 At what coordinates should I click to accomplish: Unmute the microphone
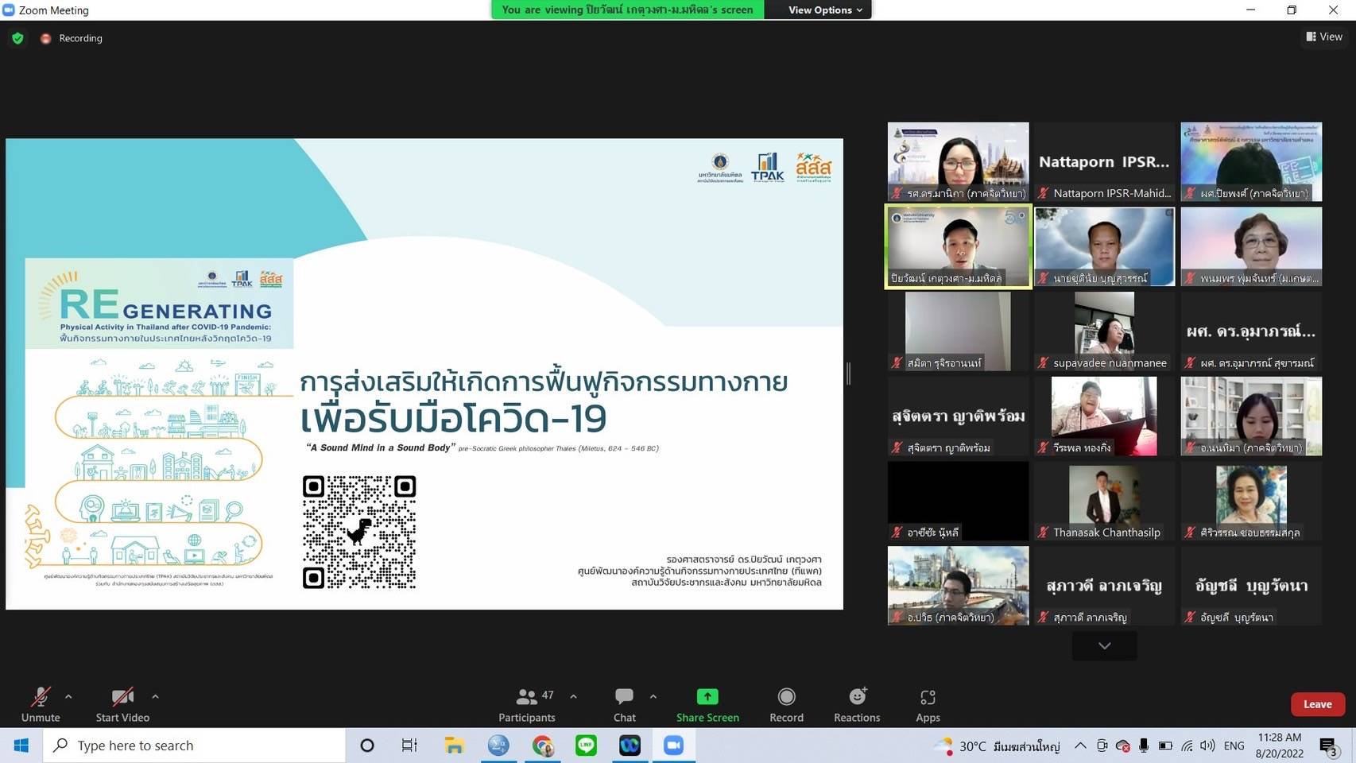tap(41, 704)
